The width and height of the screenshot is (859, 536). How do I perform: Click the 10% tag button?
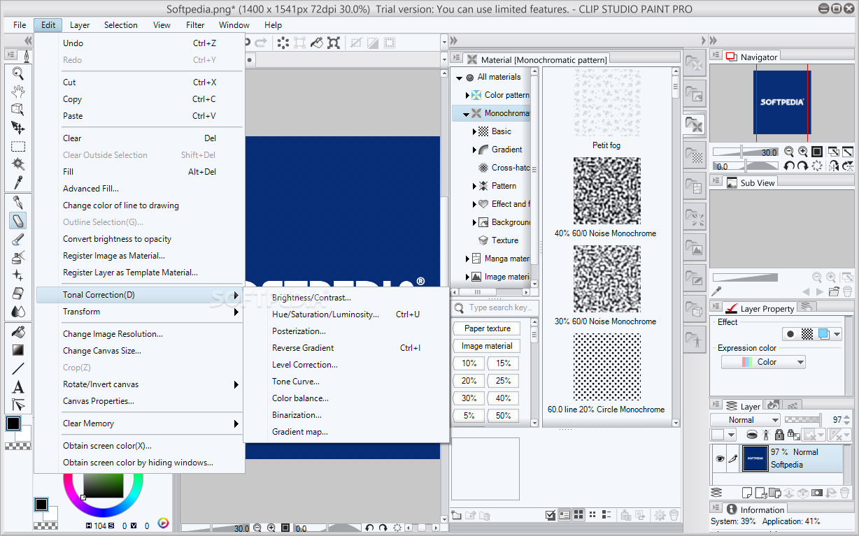tap(469, 363)
